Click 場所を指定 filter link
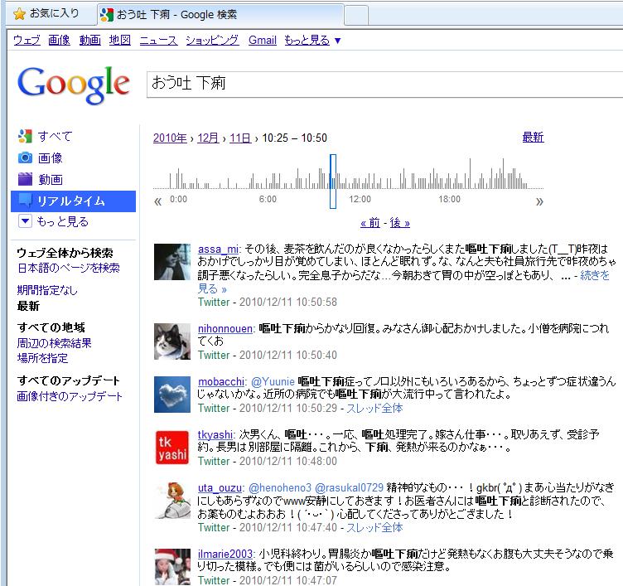The width and height of the screenshot is (623, 586). point(42,358)
